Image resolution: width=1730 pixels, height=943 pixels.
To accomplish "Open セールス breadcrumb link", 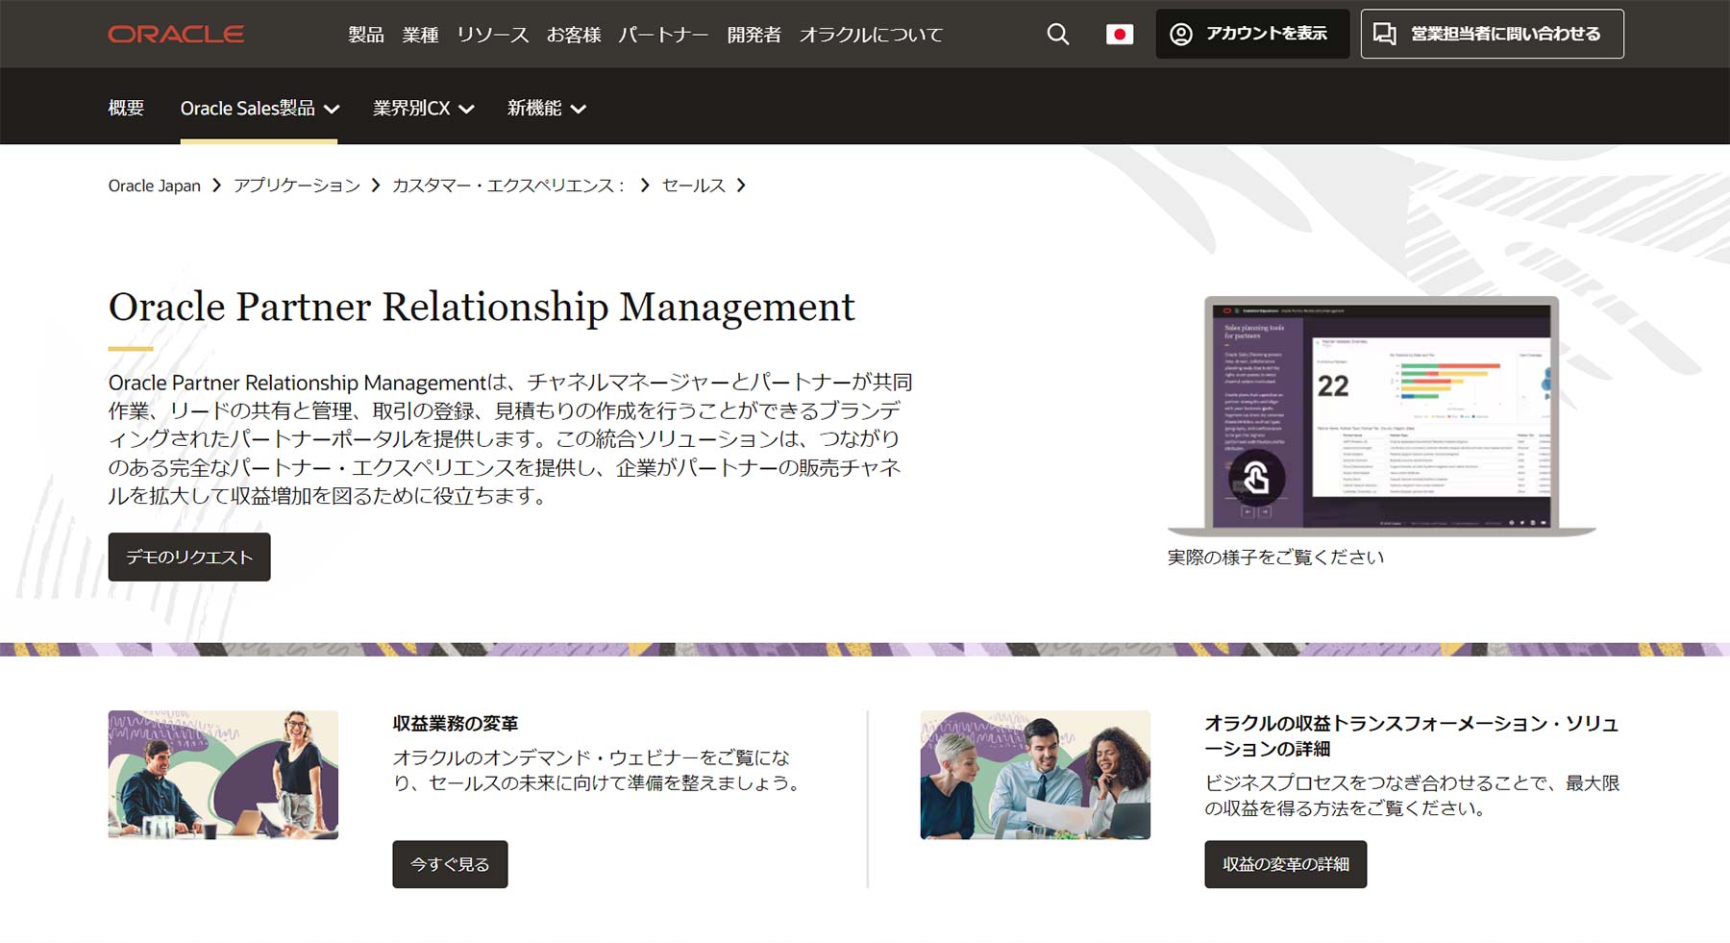I will point(694,186).
